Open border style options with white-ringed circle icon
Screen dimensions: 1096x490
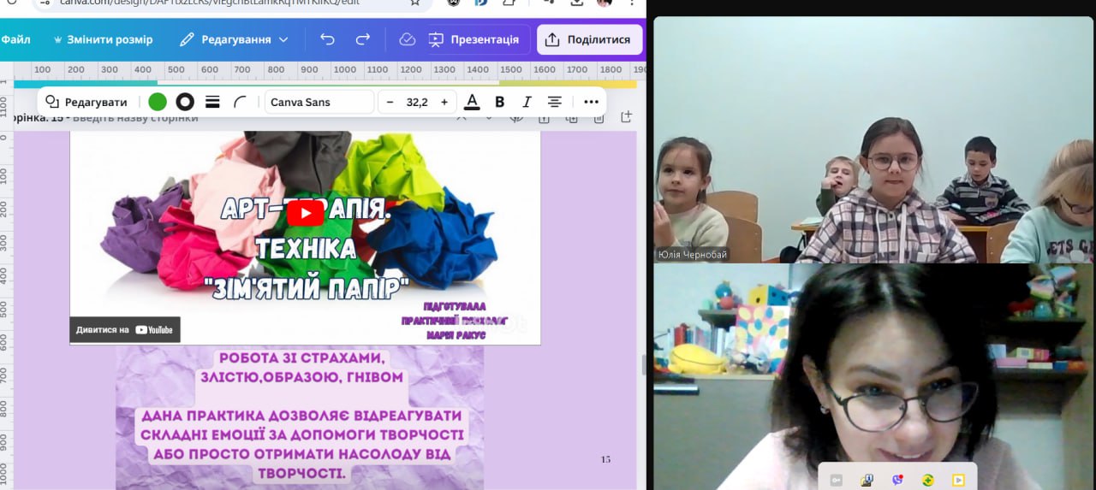point(185,102)
